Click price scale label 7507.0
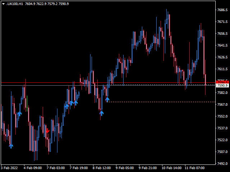Viewport: 230px width, 172px height. (x=222, y=152)
